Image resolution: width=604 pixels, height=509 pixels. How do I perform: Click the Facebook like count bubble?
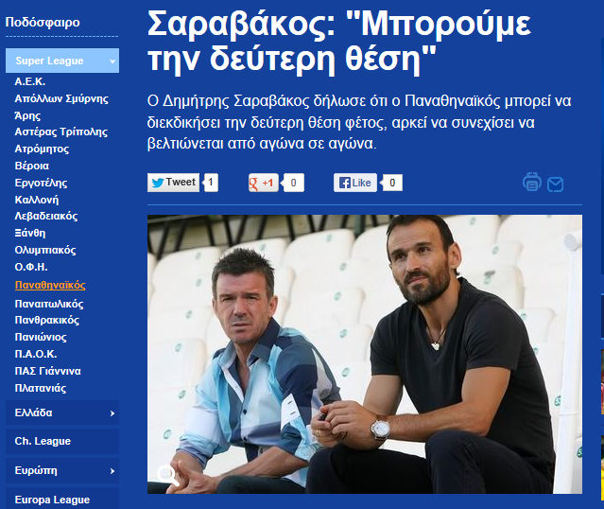392,183
